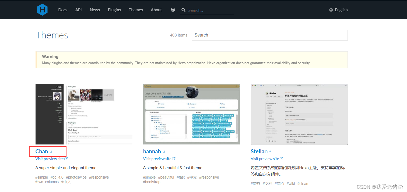Open the Docs menu item
The image size is (407, 192).
63,10
